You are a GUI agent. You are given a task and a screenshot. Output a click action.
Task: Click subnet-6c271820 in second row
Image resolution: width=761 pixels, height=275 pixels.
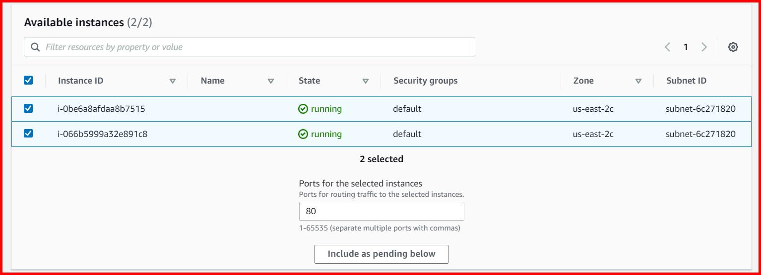pos(700,134)
